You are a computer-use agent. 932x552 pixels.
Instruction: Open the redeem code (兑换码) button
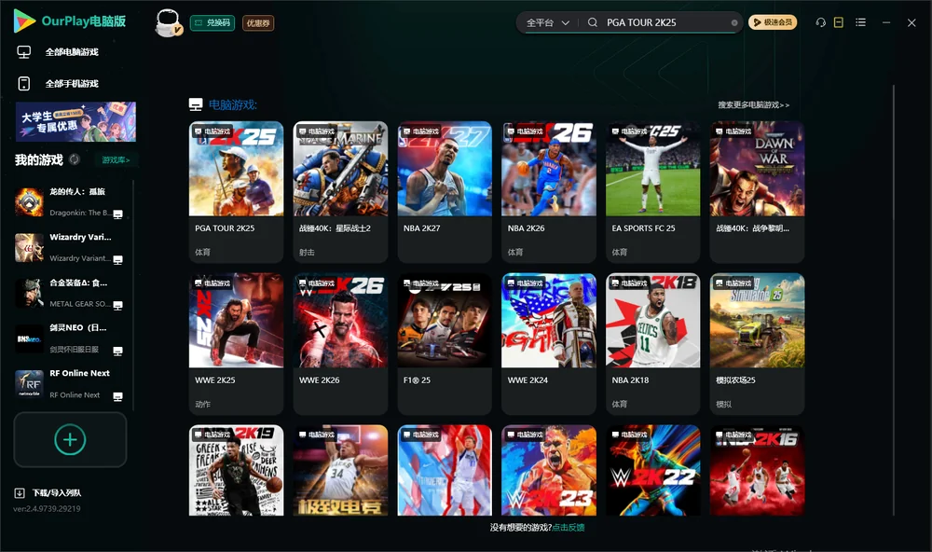[x=212, y=23]
